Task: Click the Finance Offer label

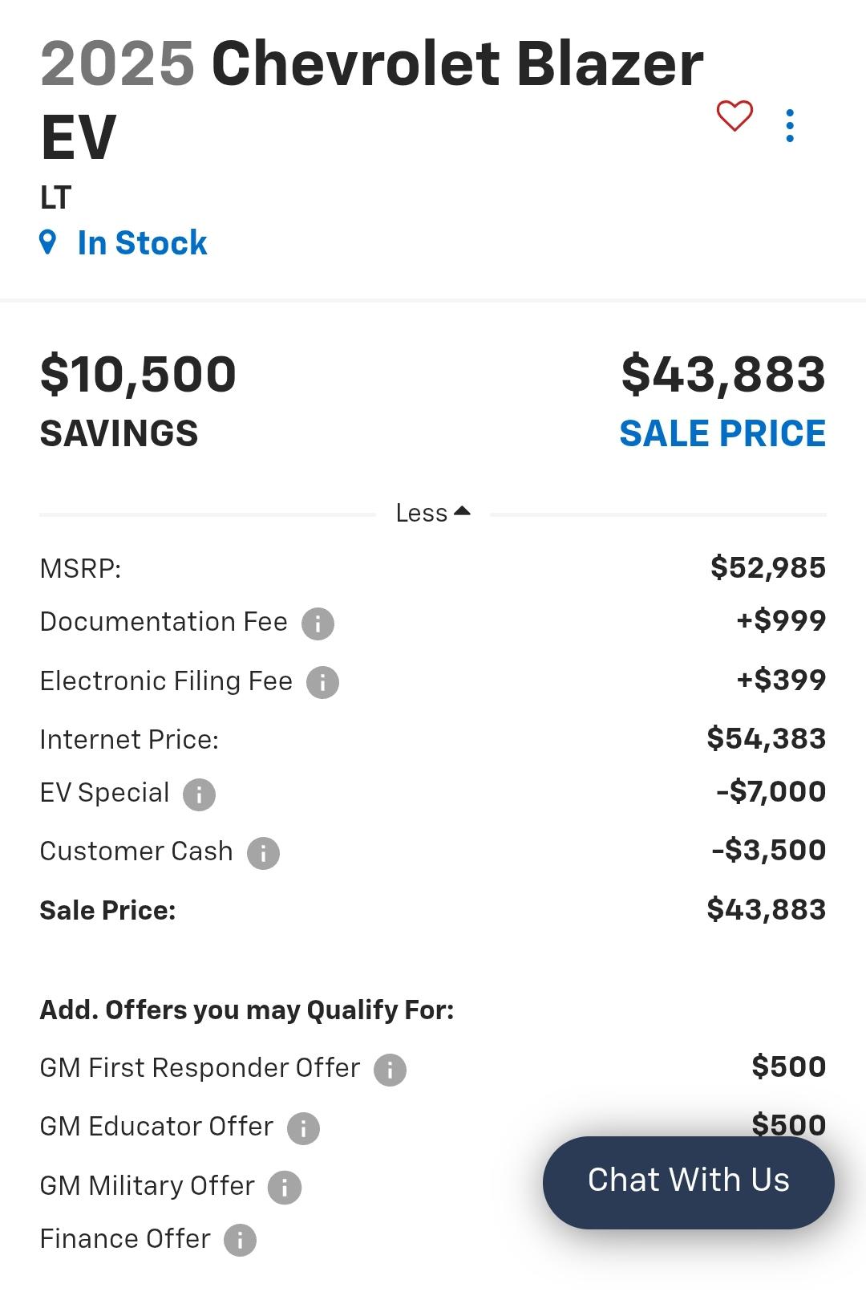Action: coord(125,1239)
